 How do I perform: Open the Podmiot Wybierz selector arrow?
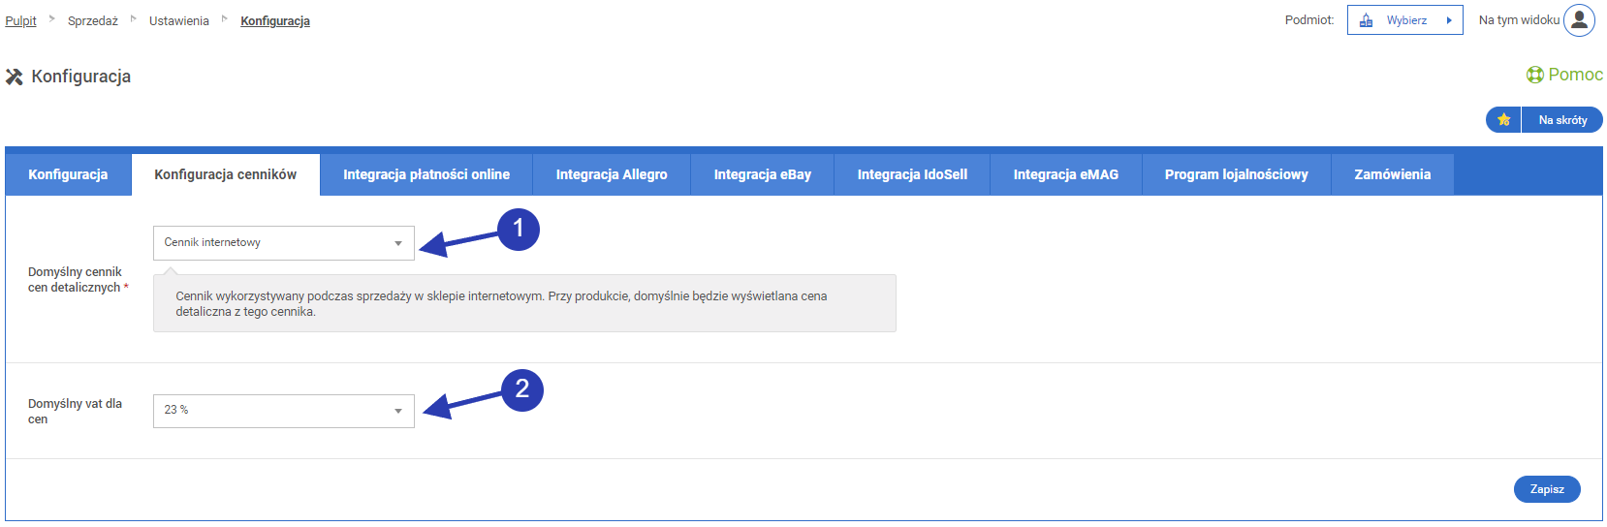coord(1448,20)
